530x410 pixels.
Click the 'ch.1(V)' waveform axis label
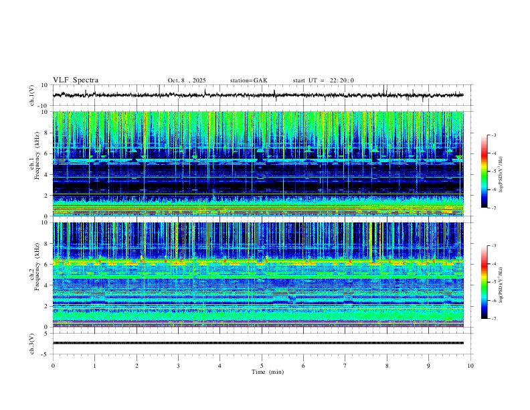[x=32, y=95]
